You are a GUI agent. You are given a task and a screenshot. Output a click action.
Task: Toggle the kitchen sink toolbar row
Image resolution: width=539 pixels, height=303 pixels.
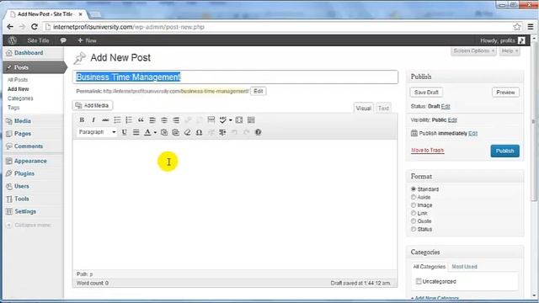point(251,120)
